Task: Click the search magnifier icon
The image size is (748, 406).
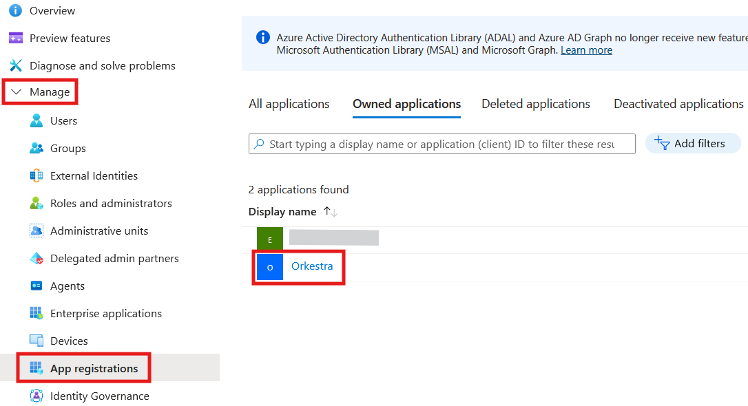Action: (259, 143)
